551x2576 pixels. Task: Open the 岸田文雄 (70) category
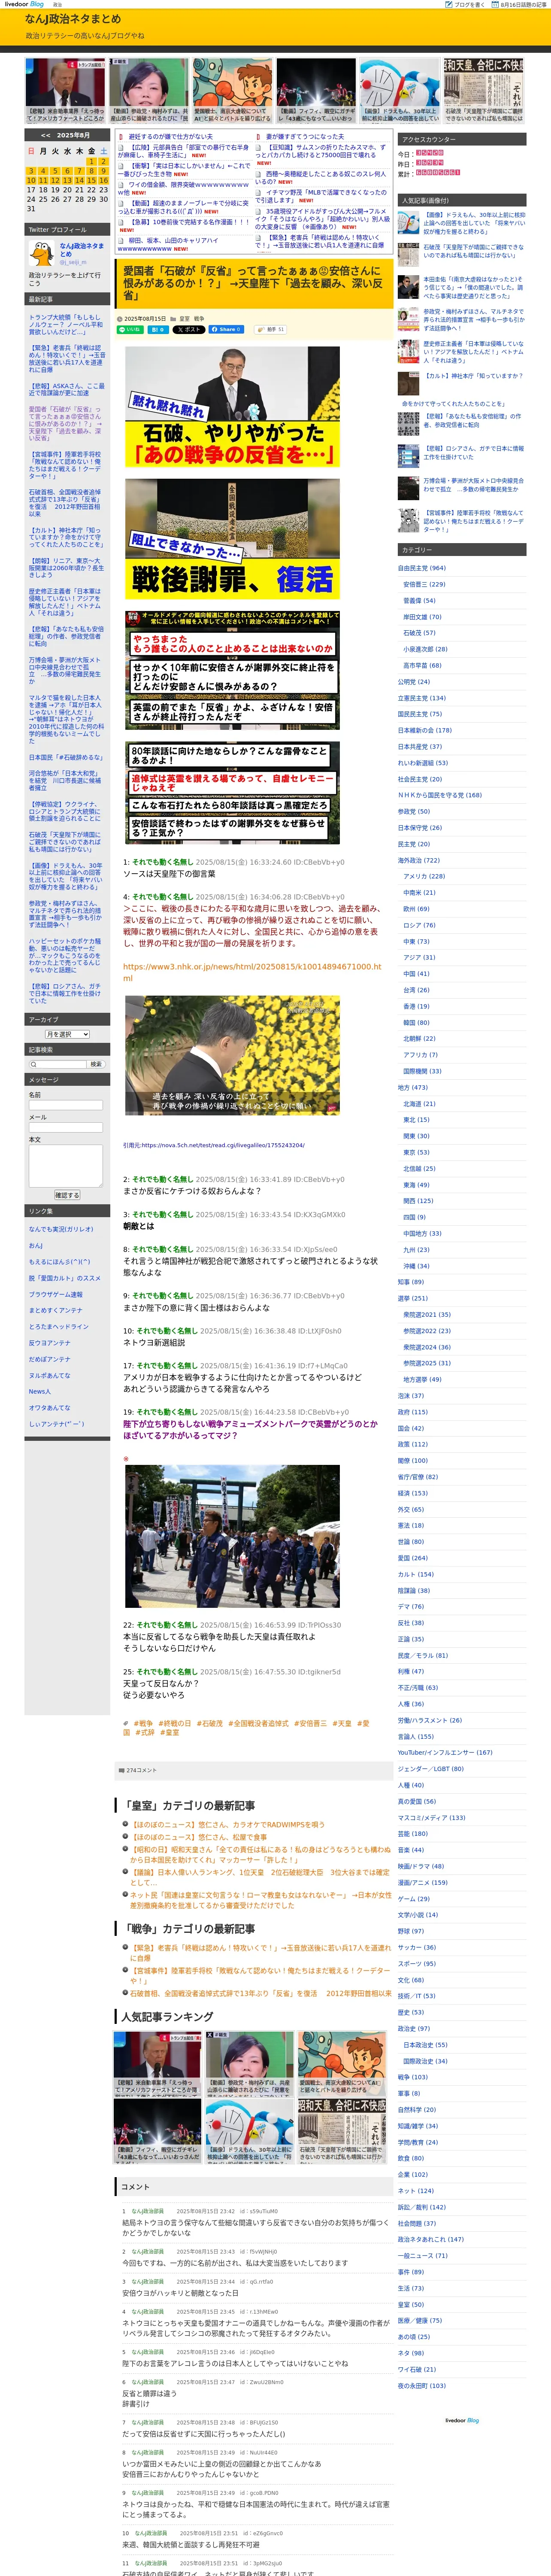[x=422, y=616]
